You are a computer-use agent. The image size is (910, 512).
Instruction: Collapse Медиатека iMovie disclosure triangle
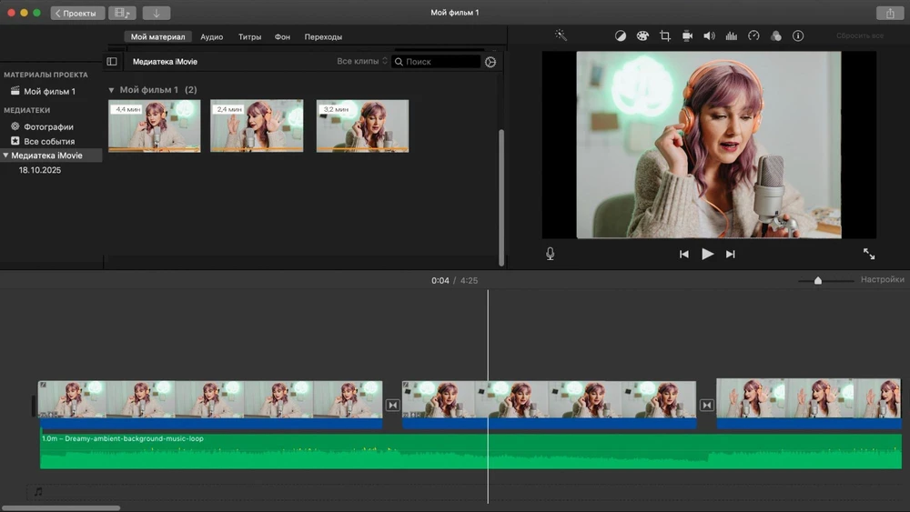(x=5, y=156)
